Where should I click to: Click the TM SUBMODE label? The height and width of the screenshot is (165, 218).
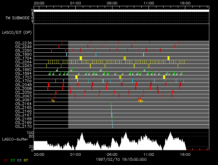(17, 18)
